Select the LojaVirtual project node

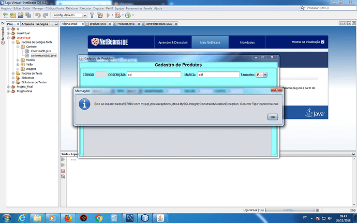[x=23, y=33]
